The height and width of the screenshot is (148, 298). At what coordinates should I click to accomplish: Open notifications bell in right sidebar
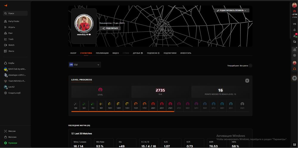click(x=294, y=30)
